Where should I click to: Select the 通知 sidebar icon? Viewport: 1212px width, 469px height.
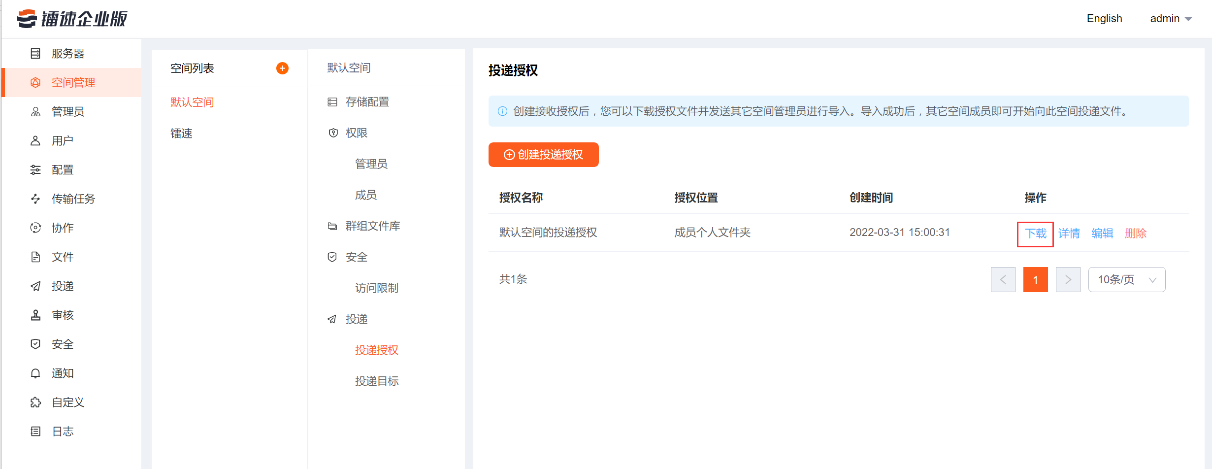pos(63,373)
